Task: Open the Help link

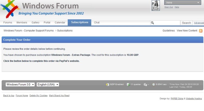Action: click(x=177, y=7)
